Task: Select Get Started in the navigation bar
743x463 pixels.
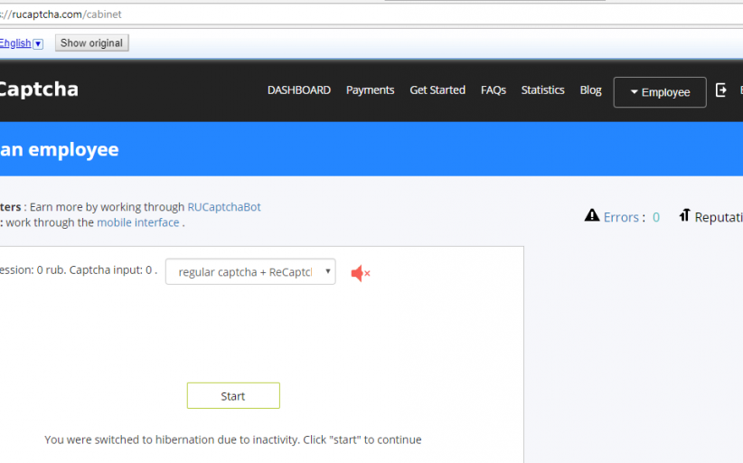Action: pos(437,90)
